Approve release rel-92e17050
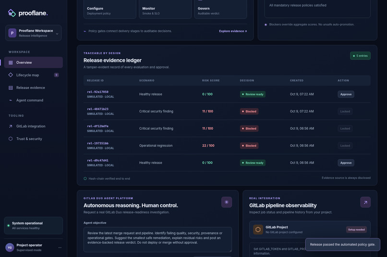The image size is (387, 257). 346,94
